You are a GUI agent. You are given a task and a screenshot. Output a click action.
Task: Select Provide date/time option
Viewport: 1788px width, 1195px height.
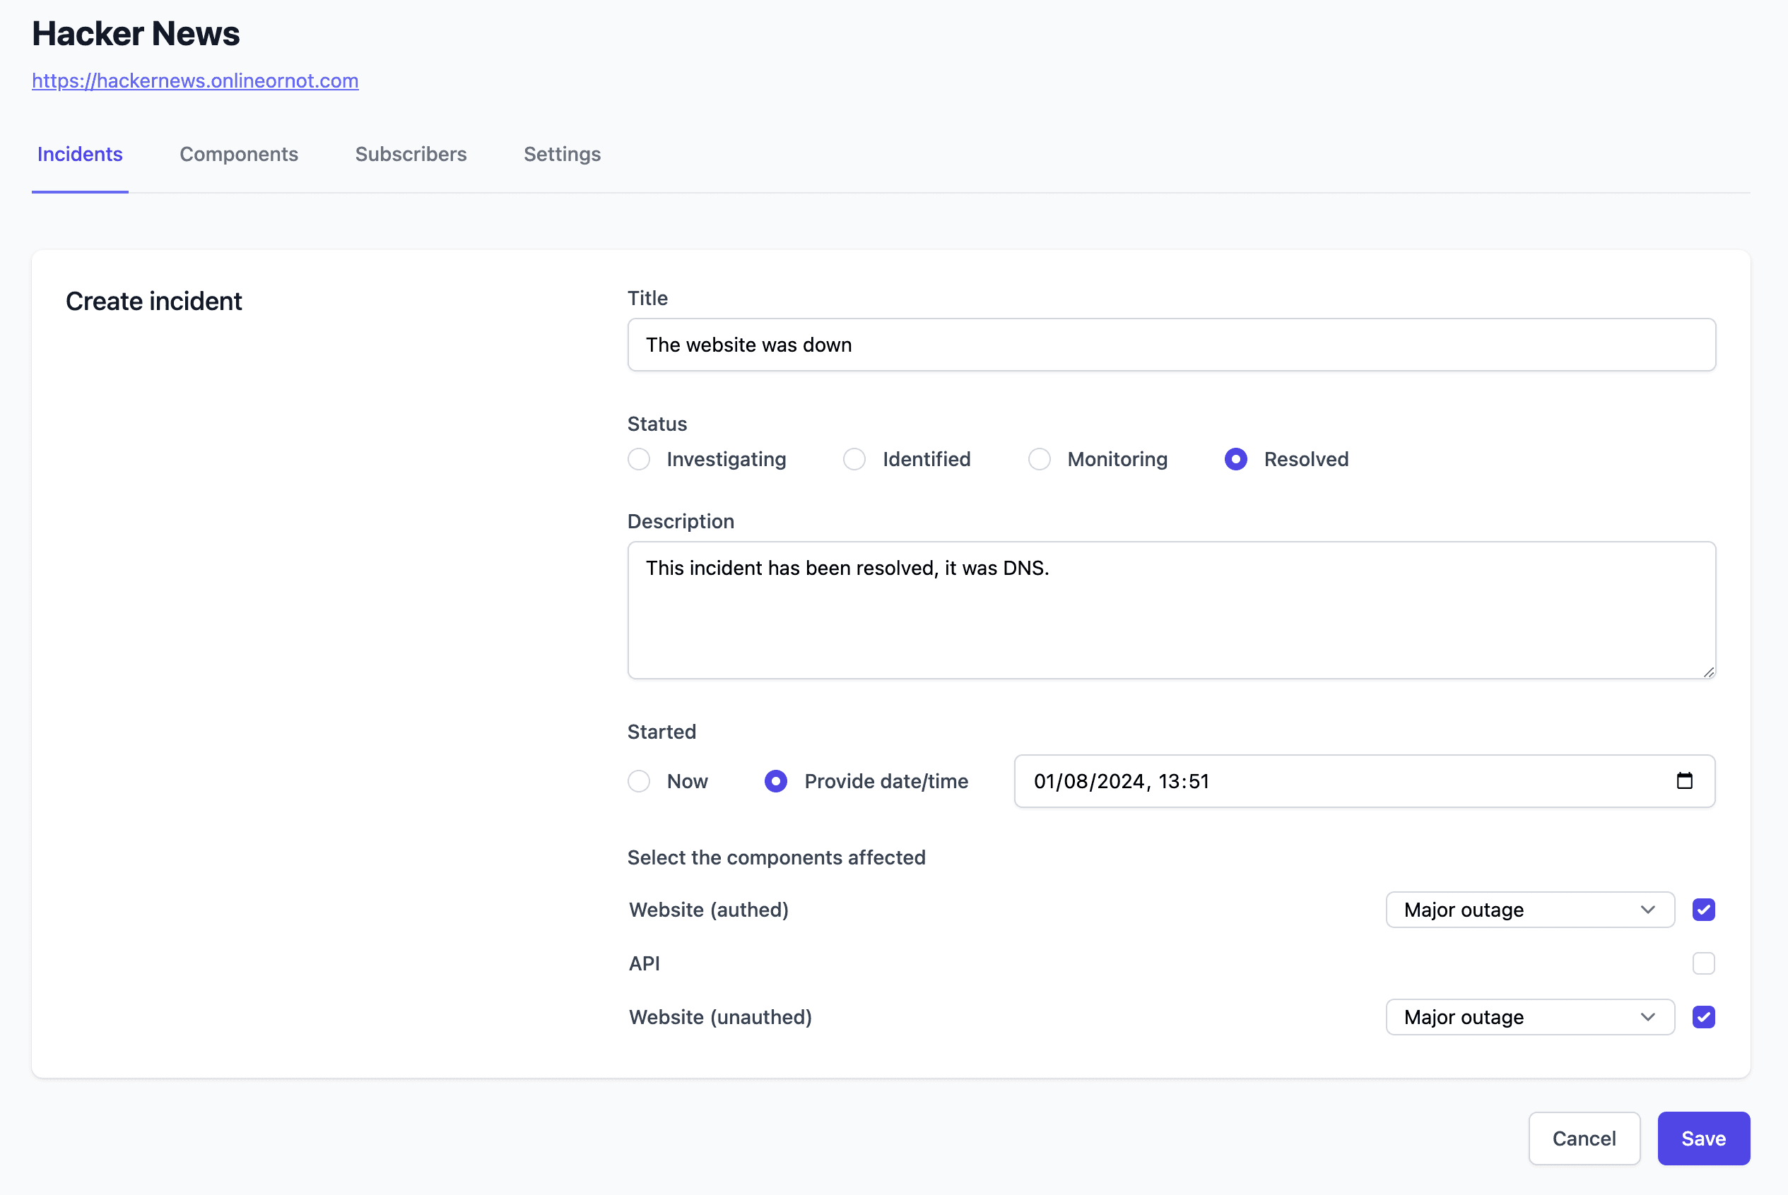[x=775, y=780]
